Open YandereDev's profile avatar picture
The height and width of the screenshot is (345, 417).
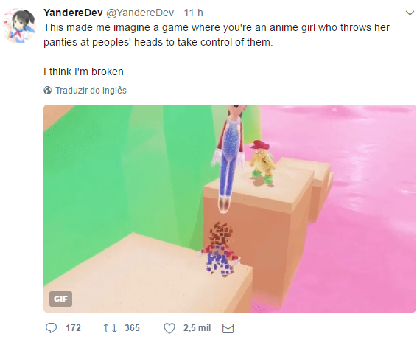pyautogui.click(x=19, y=26)
